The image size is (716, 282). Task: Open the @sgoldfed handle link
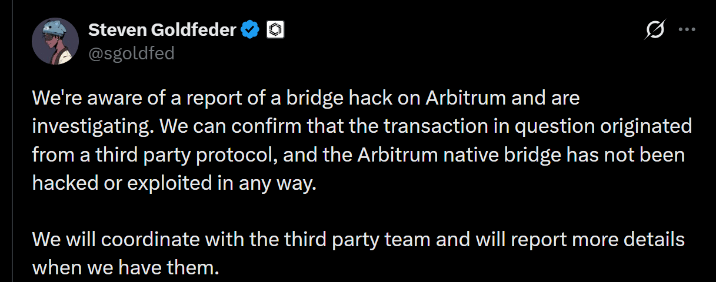click(x=131, y=53)
